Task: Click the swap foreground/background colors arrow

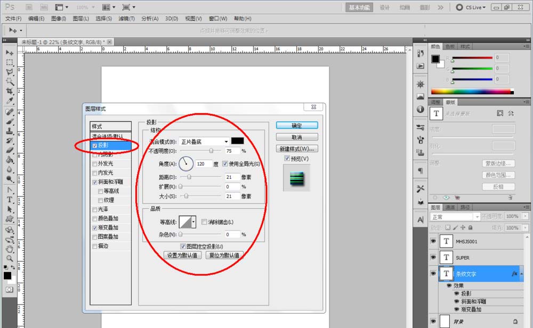Action: click(x=13, y=267)
